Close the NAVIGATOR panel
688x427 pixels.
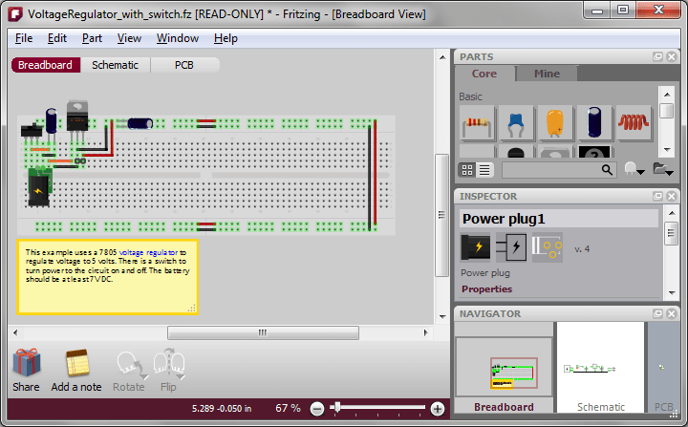coord(672,313)
